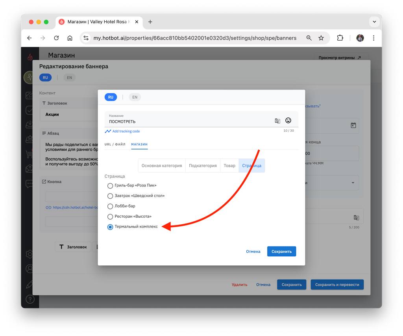This screenshot has width=403, height=336.
Task: Open the cdn.hotbot.ai link
Action: [x=75, y=207]
